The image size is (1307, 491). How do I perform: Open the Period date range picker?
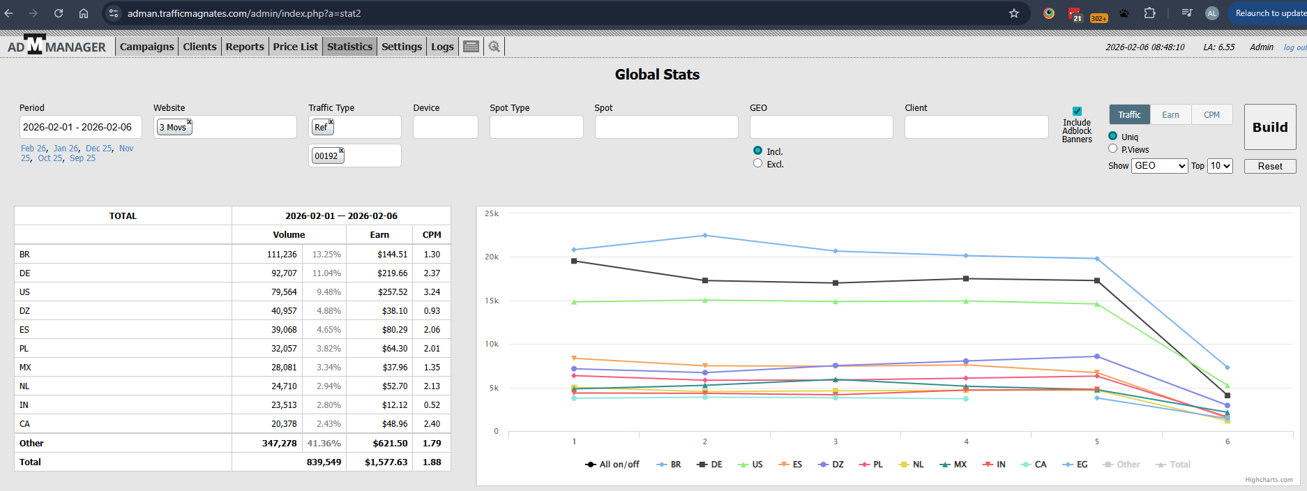[x=80, y=127]
